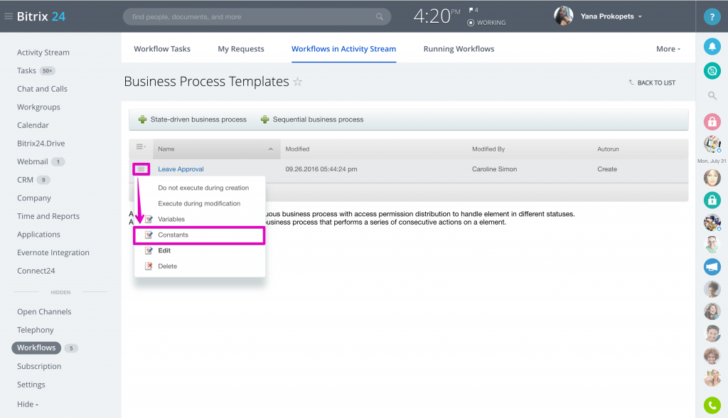This screenshot has width=728, height=418.
Task: Open Time and Reports in sidebar
Action: pyautogui.click(x=48, y=216)
